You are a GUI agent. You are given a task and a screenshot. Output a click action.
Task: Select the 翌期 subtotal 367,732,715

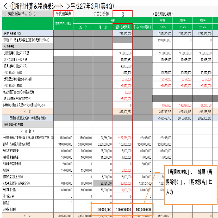tap(162, 112)
